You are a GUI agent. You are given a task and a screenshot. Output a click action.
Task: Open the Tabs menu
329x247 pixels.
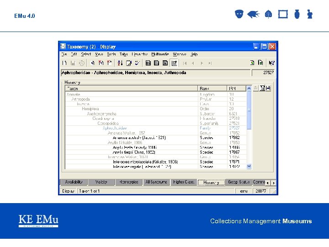tap(123, 54)
